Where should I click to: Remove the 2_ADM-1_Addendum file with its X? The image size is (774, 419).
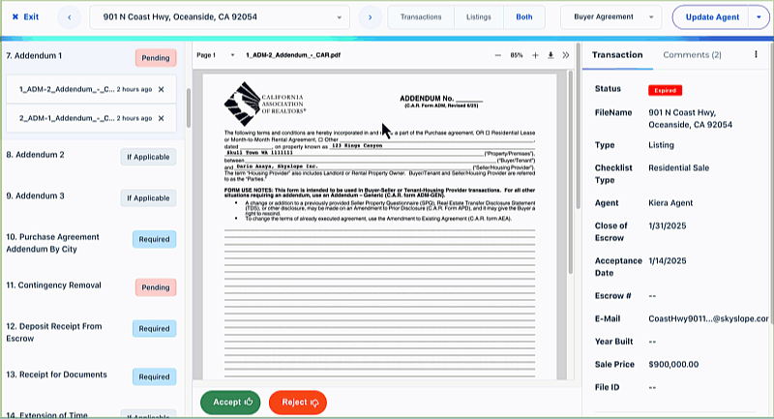161,118
